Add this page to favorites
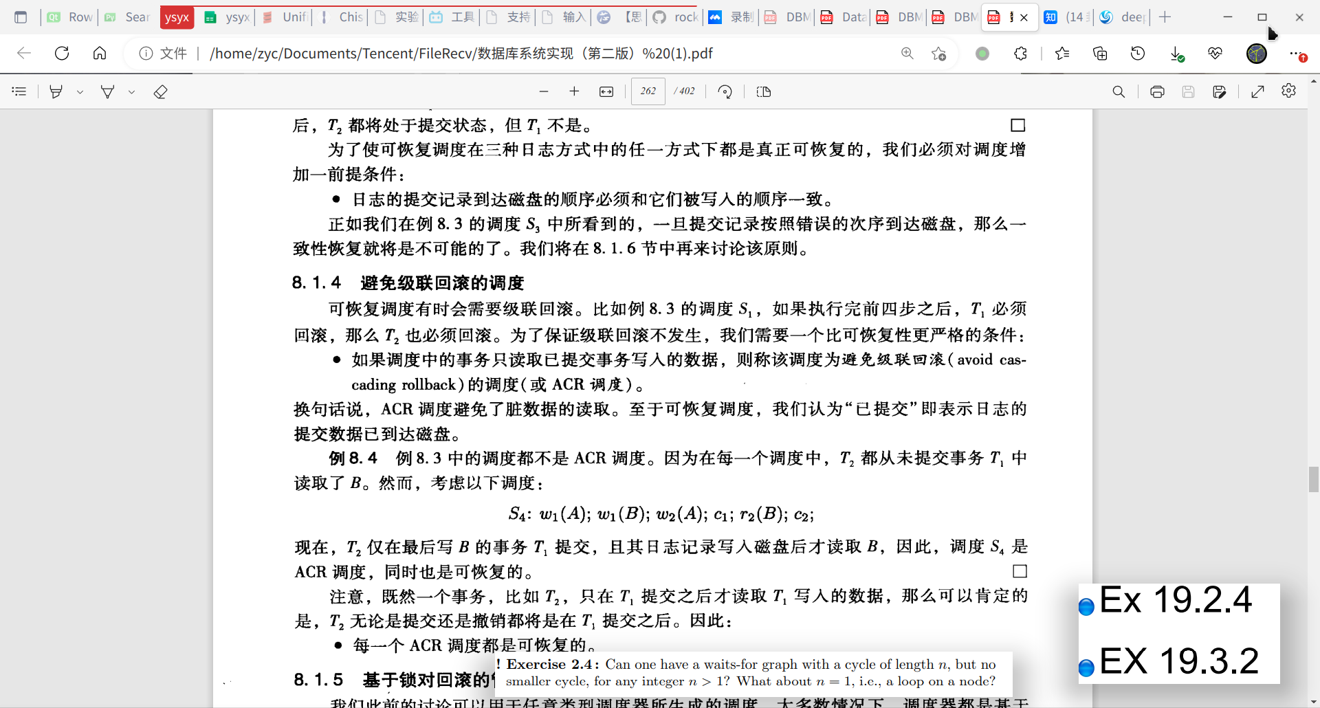The image size is (1320, 708). coord(938,53)
